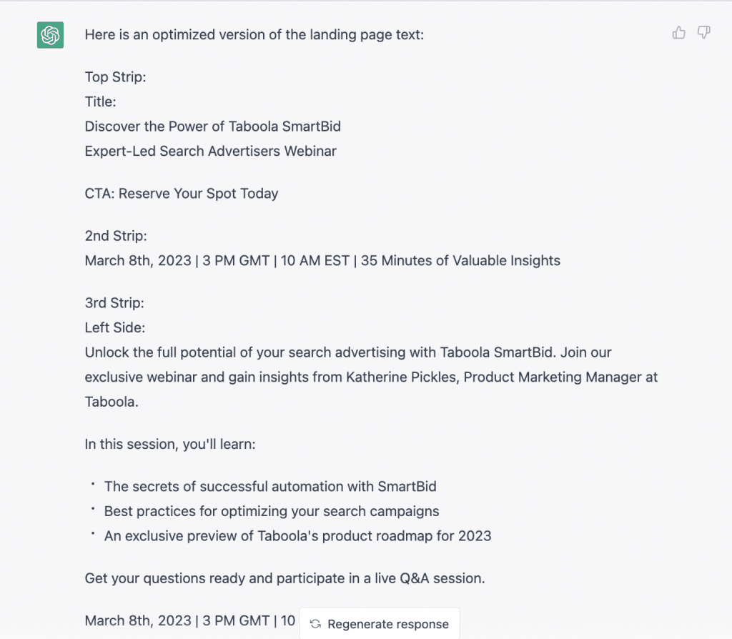
Task: Click the webinar date March 8th, 2023 line
Action: (x=322, y=260)
